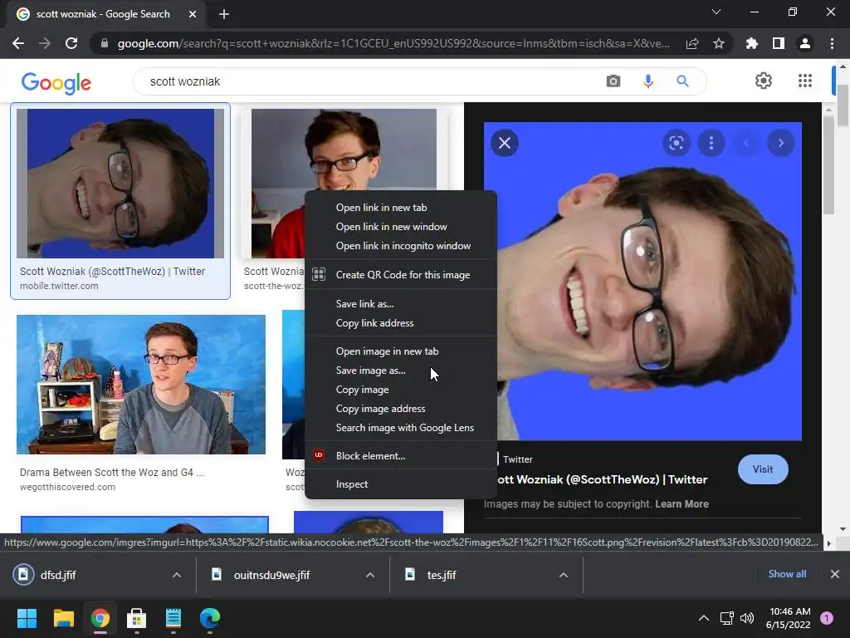The height and width of the screenshot is (638, 850).
Task: Click Show all downloads
Action: pyautogui.click(x=787, y=574)
